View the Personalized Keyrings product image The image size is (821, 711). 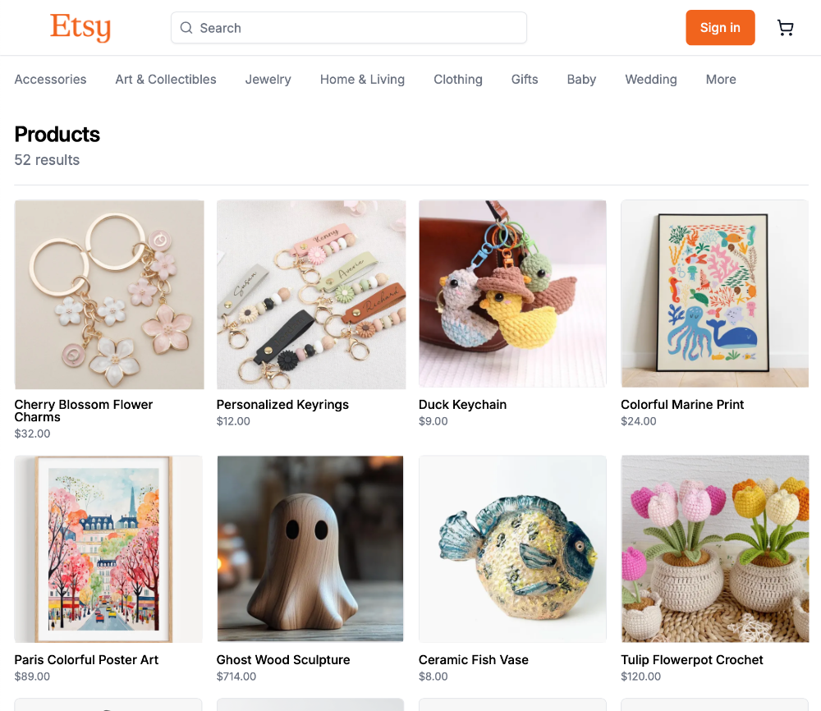point(311,294)
